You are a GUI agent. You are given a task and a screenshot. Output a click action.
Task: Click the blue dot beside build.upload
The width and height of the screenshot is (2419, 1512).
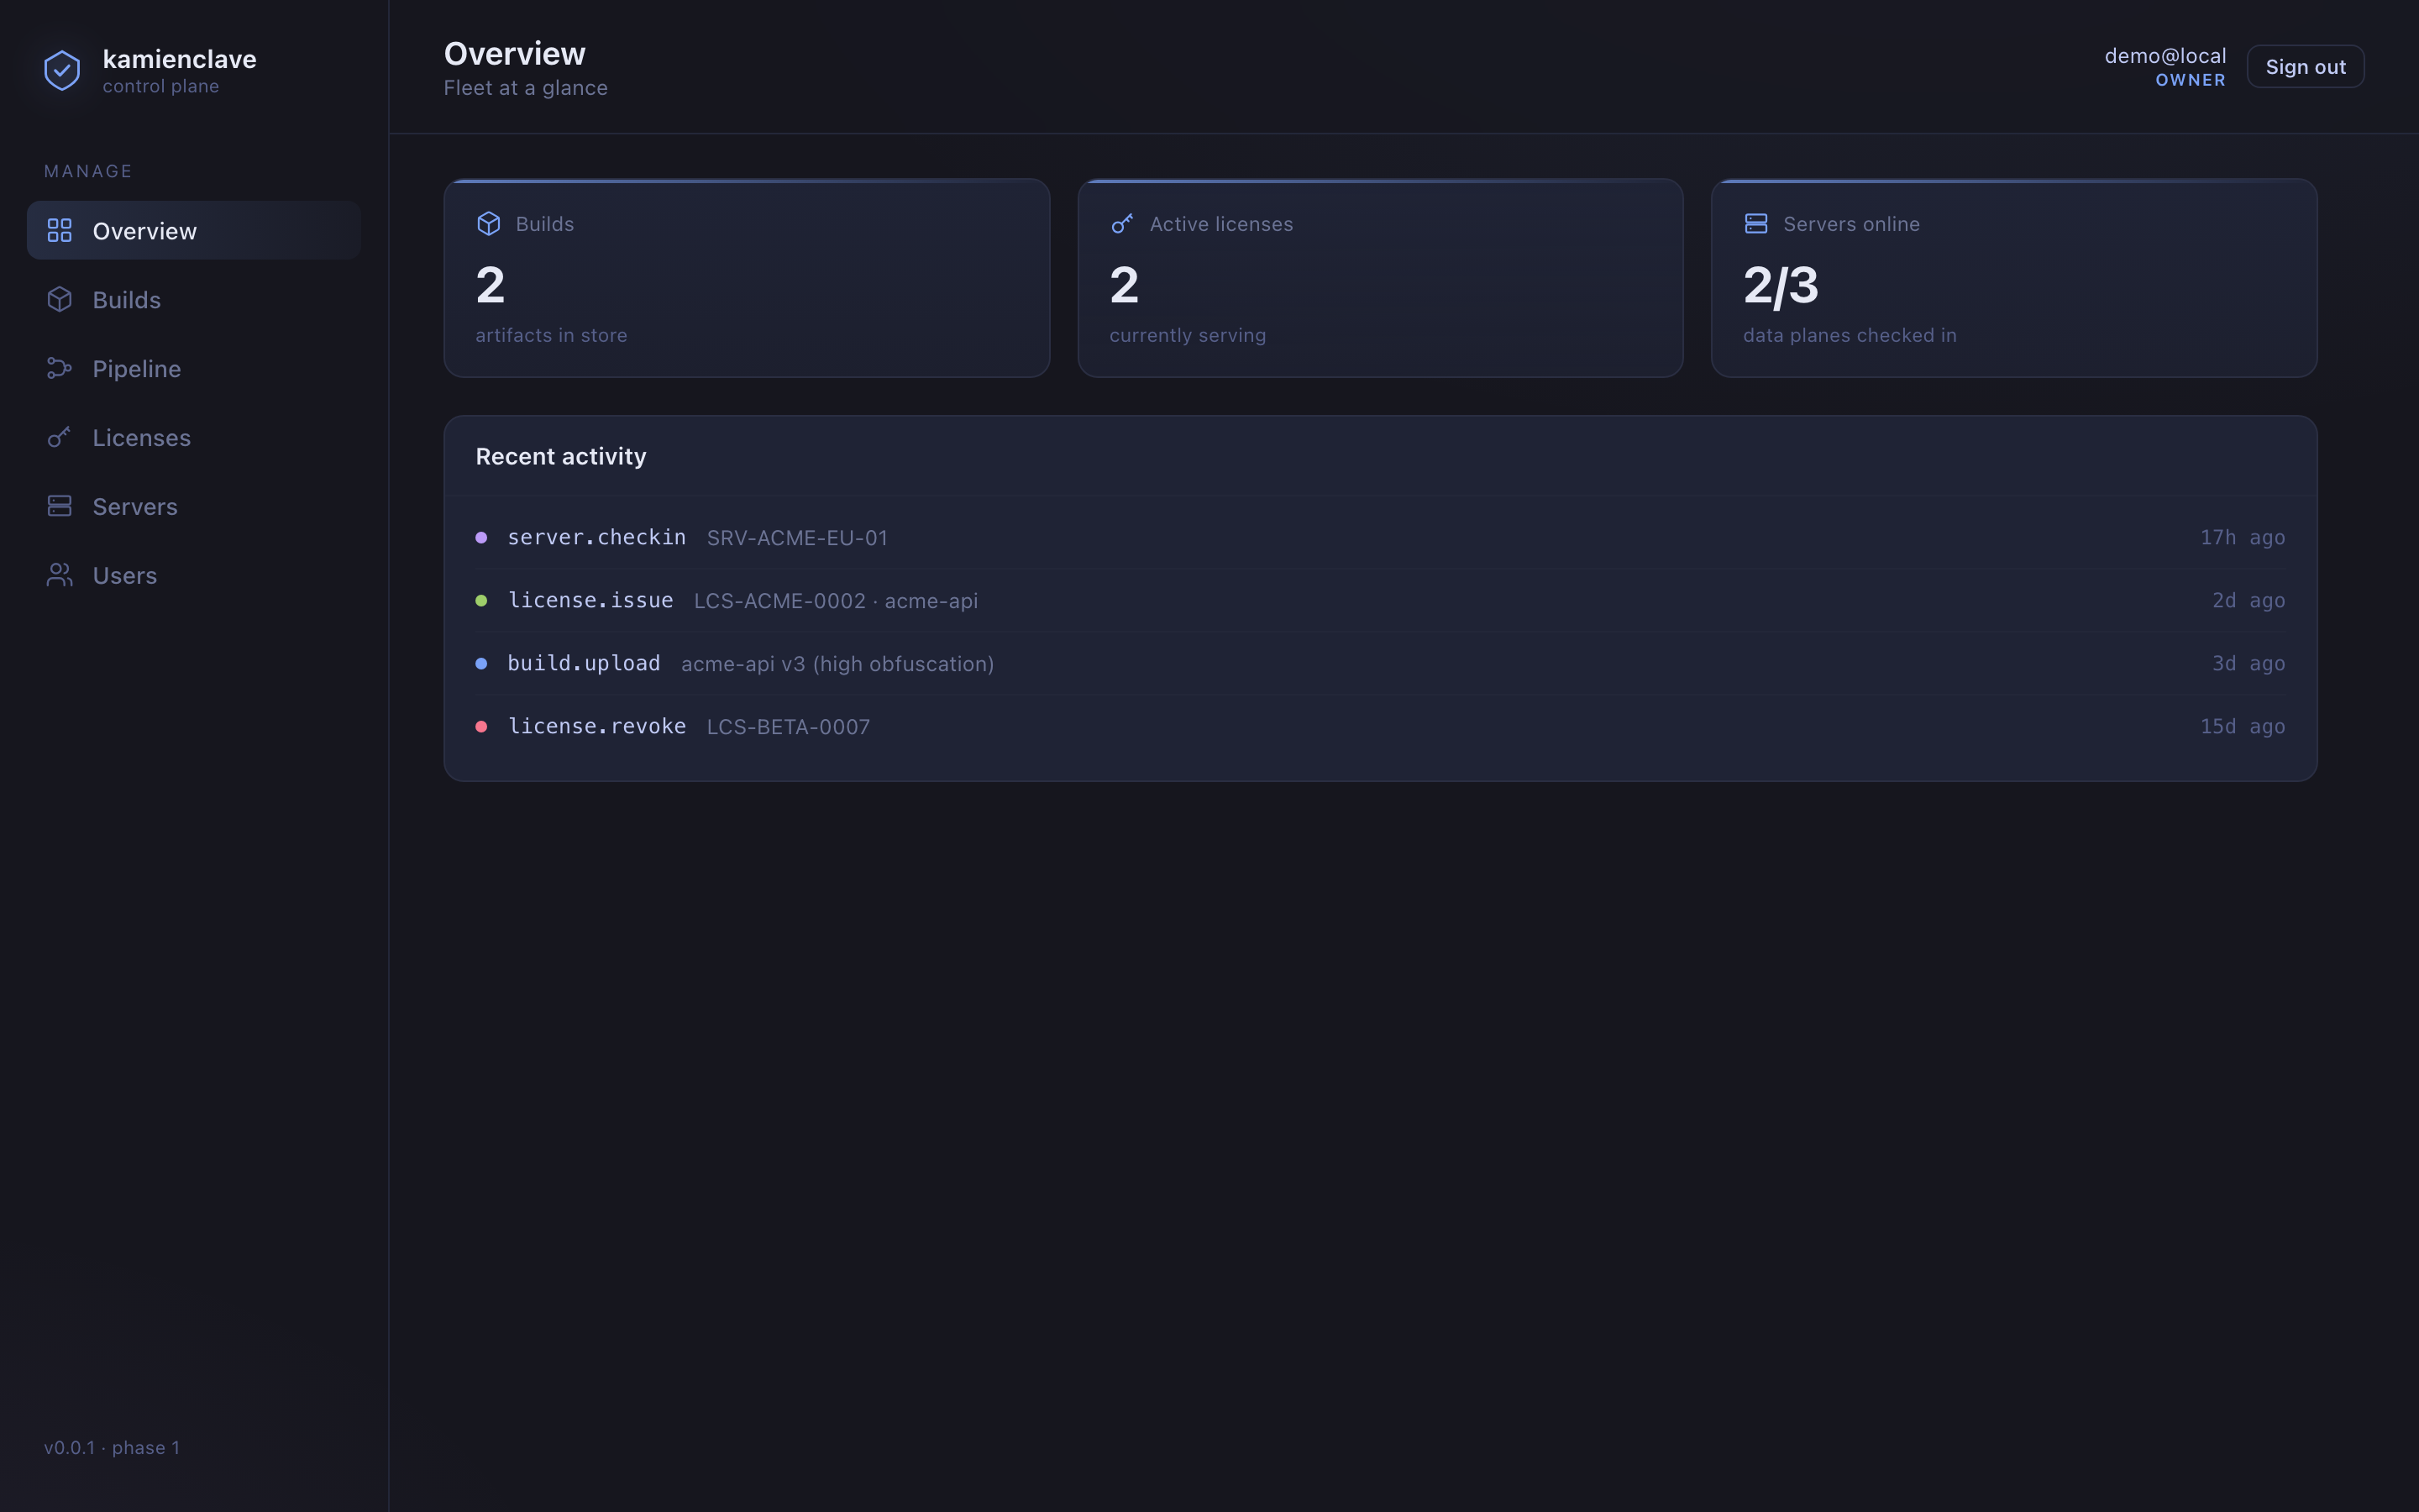[x=482, y=664]
